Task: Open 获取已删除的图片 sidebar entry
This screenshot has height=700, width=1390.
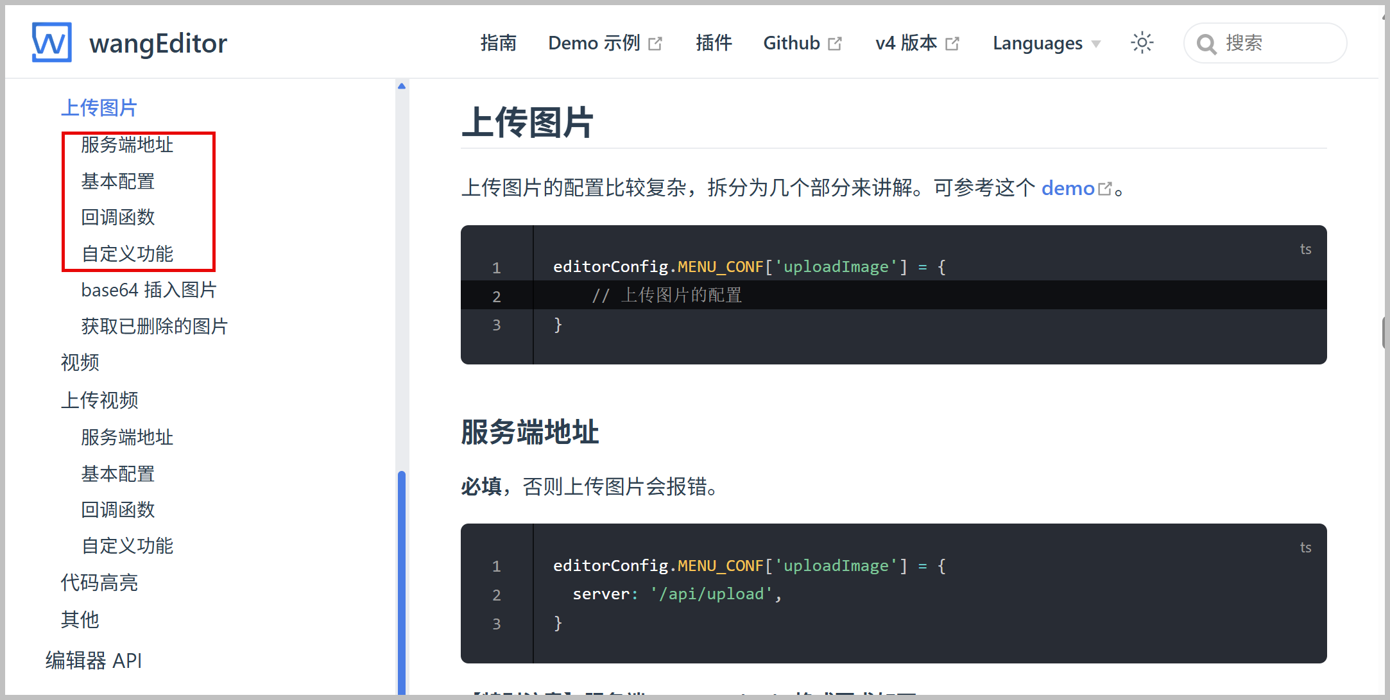Action: [154, 326]
